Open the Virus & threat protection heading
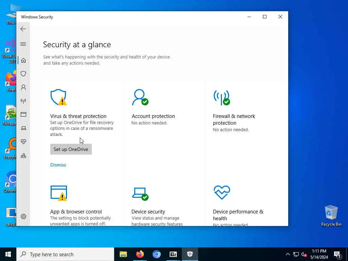This screenshot has width=348, height=261. pos(78,116)
